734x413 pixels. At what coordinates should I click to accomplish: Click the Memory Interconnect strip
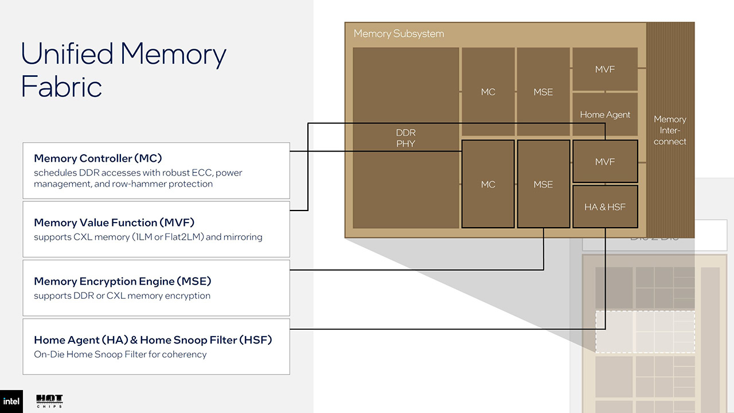pos(670,130)
